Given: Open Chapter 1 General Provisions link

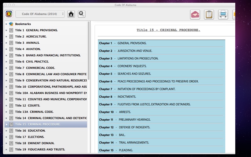Looking at the screenshot, I should (123, 43).
